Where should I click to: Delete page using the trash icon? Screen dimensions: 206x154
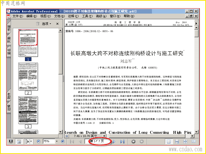click(38, 24)
